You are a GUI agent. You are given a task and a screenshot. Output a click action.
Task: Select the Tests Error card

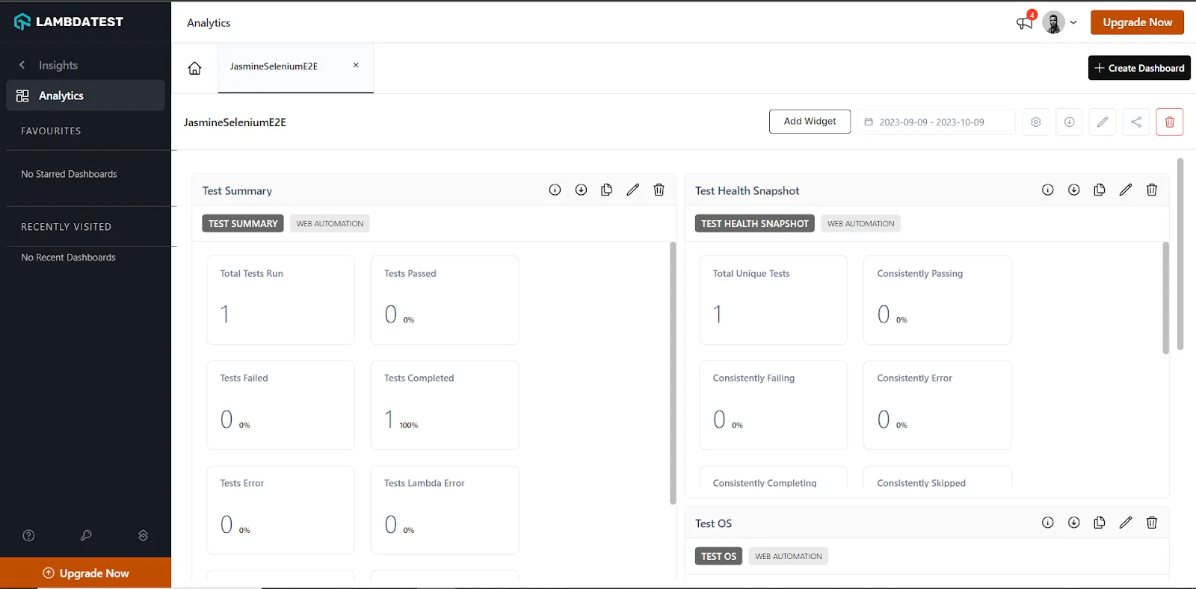pyautogui.click(x=280, y=510)
